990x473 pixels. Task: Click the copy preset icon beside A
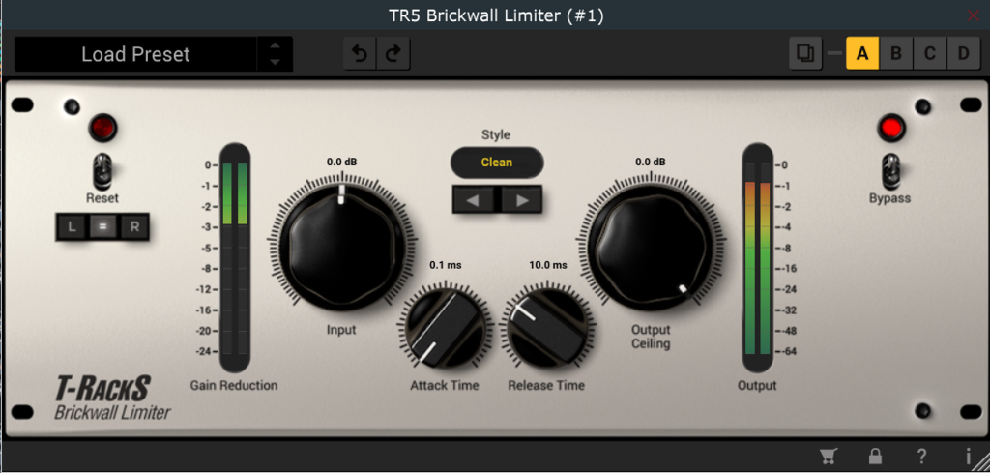click(805, 53)
